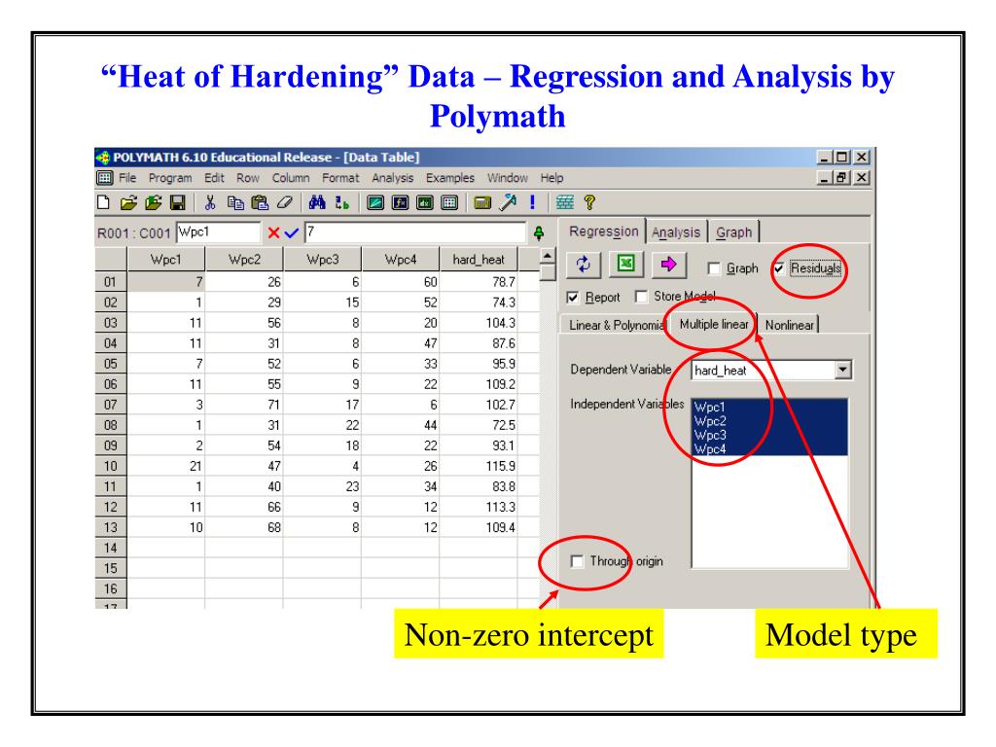Click the binoculars Find icon
This screenshot has width=996, height=747.
coord(317,202)
